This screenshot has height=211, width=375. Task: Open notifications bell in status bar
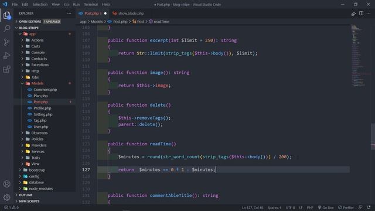tap(369, 207)
